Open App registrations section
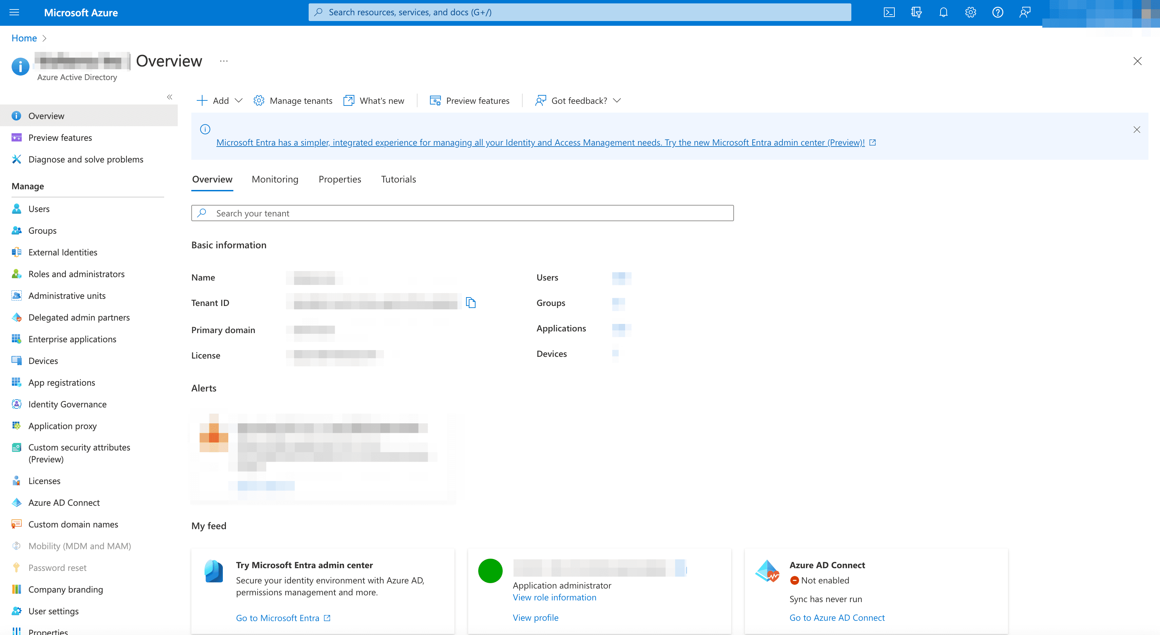 pyautogui.click(x=62, y=382)
